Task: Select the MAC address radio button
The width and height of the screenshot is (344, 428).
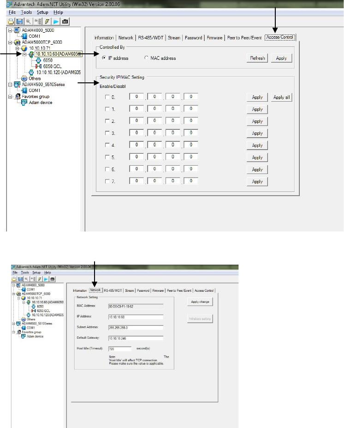Action: tap(146, 58)
